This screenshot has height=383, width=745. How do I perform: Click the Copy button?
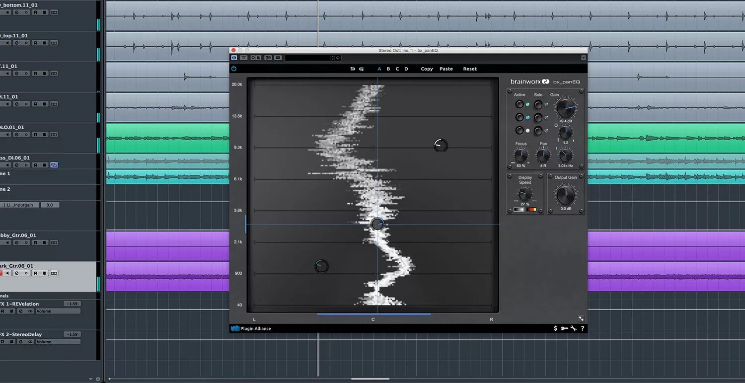[x=427, y=69]
